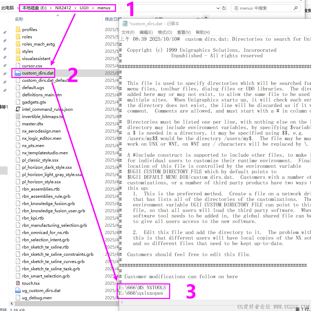Viewport: 311px width, 311px height.
Task: Select the styles folder
Action: [28, 51]
